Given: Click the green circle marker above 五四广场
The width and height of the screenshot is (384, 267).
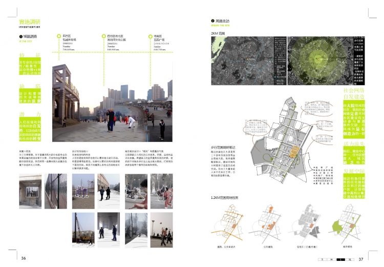Looking at the screenshot, I should click(x=151, y=36).
